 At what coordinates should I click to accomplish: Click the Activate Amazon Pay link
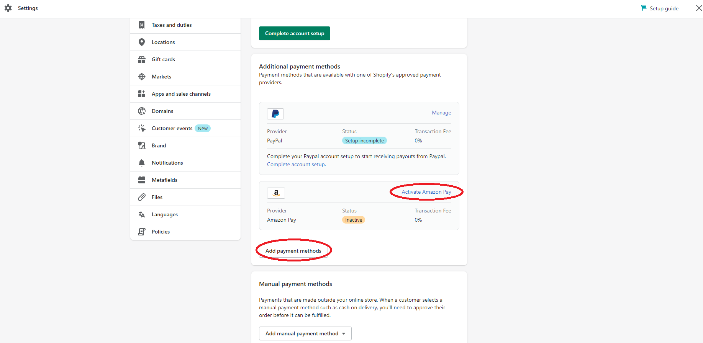[x=426, y=192]
